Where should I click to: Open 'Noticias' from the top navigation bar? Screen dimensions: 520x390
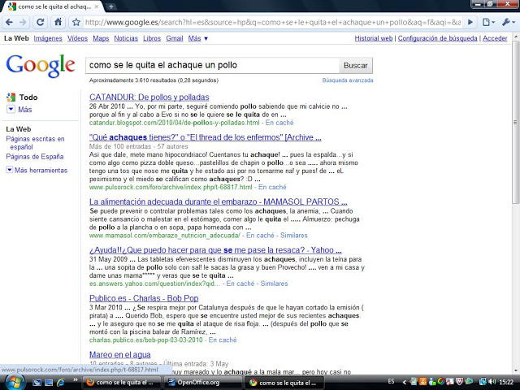(x=126, y=38)
